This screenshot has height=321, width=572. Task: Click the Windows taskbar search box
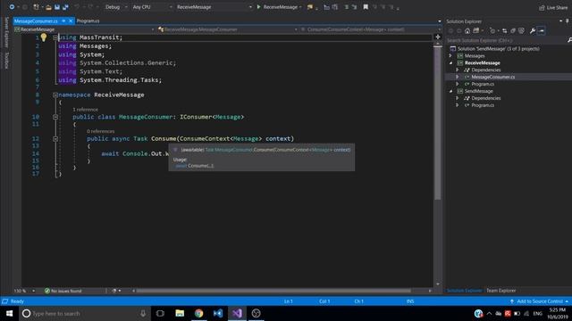coord(85,313)
